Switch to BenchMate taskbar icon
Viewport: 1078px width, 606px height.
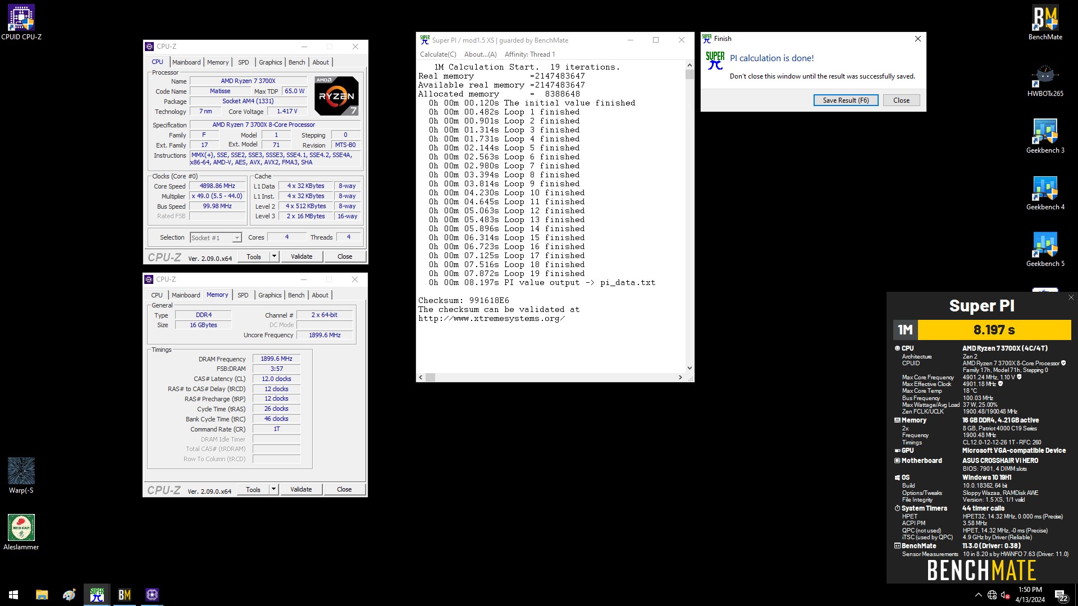125,595
